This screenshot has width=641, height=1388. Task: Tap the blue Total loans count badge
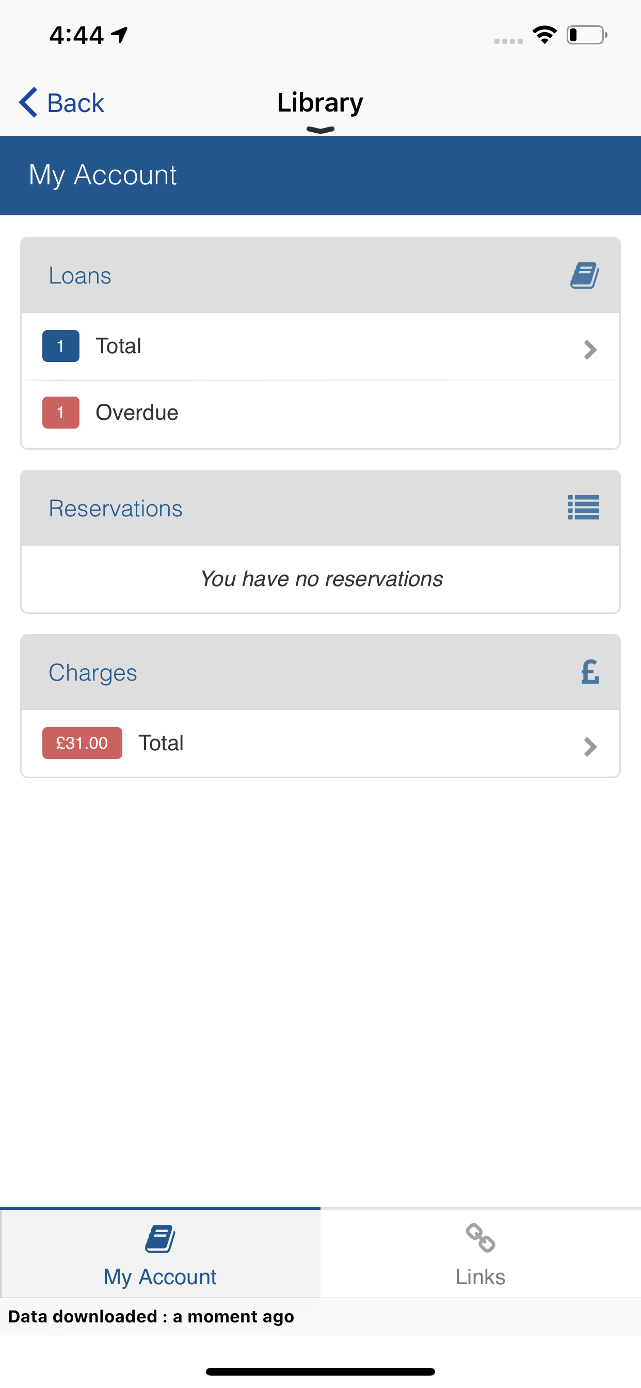coord(61,346)
